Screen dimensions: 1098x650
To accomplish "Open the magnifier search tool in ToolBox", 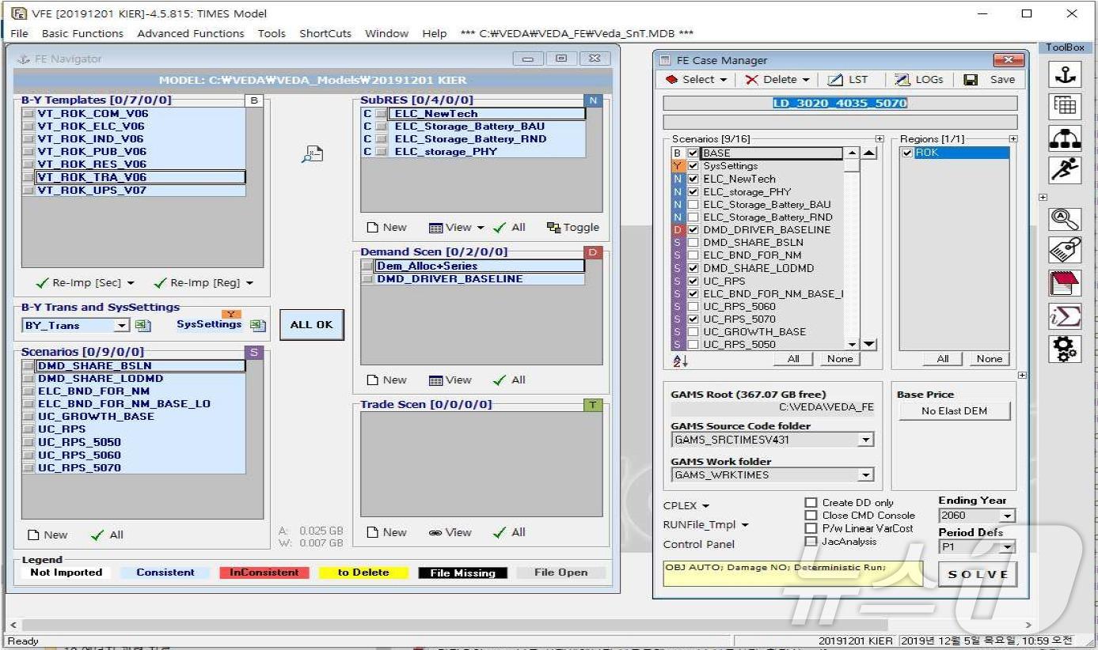I will 1065,219.
